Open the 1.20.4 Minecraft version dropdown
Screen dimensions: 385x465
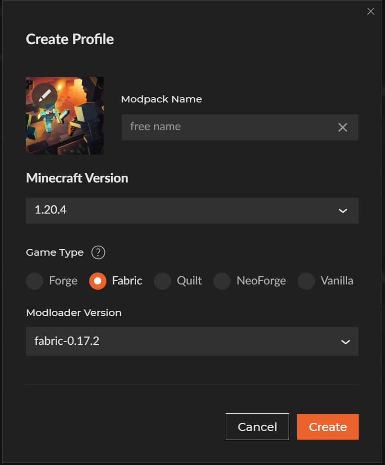192,211
